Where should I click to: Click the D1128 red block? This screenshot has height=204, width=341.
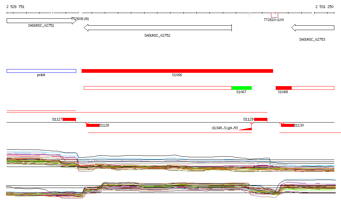[93, 125]
